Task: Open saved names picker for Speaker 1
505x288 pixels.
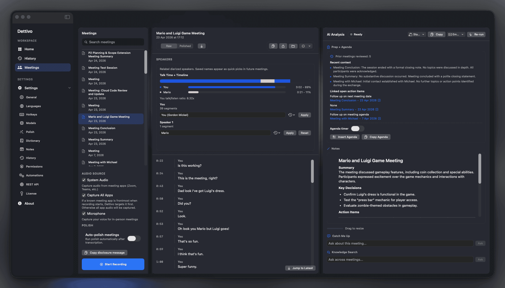Action: click(277, 133)
